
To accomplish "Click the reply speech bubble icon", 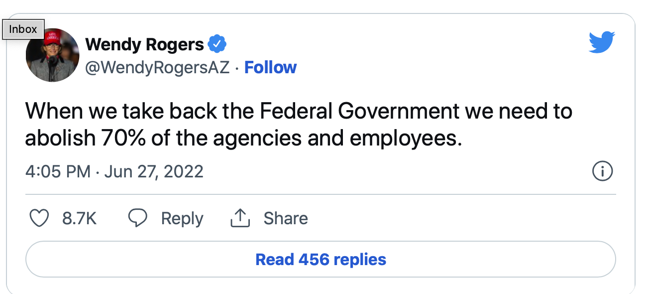I will [x=138, y=218].
